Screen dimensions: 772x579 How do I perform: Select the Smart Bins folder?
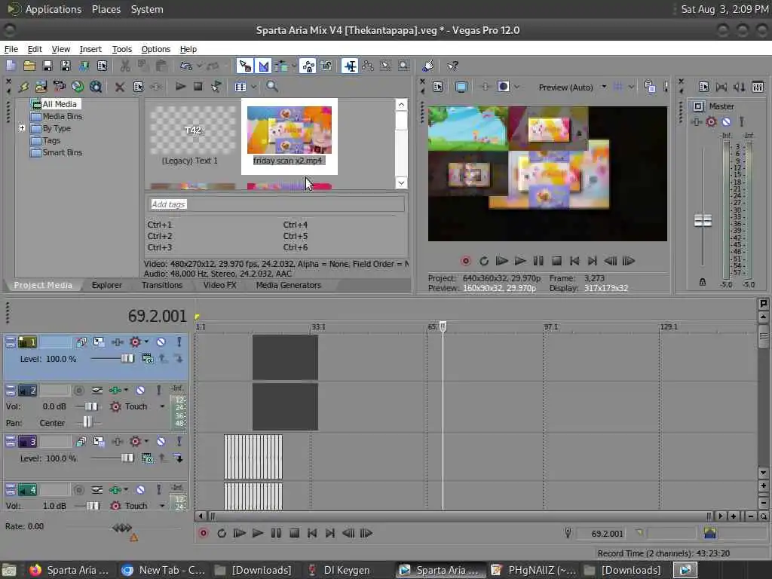[62, 152]
